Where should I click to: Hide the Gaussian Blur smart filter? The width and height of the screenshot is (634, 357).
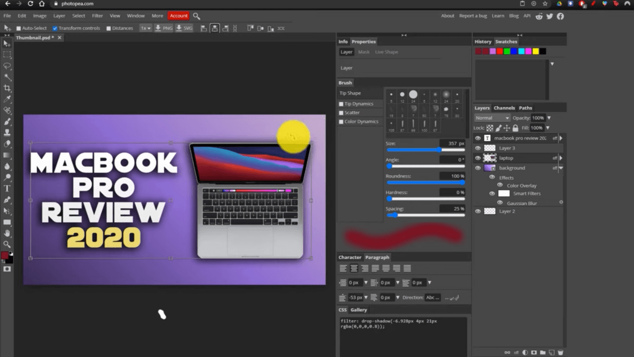(x=500, y=203)
